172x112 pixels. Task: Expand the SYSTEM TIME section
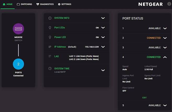click(103, 70)
